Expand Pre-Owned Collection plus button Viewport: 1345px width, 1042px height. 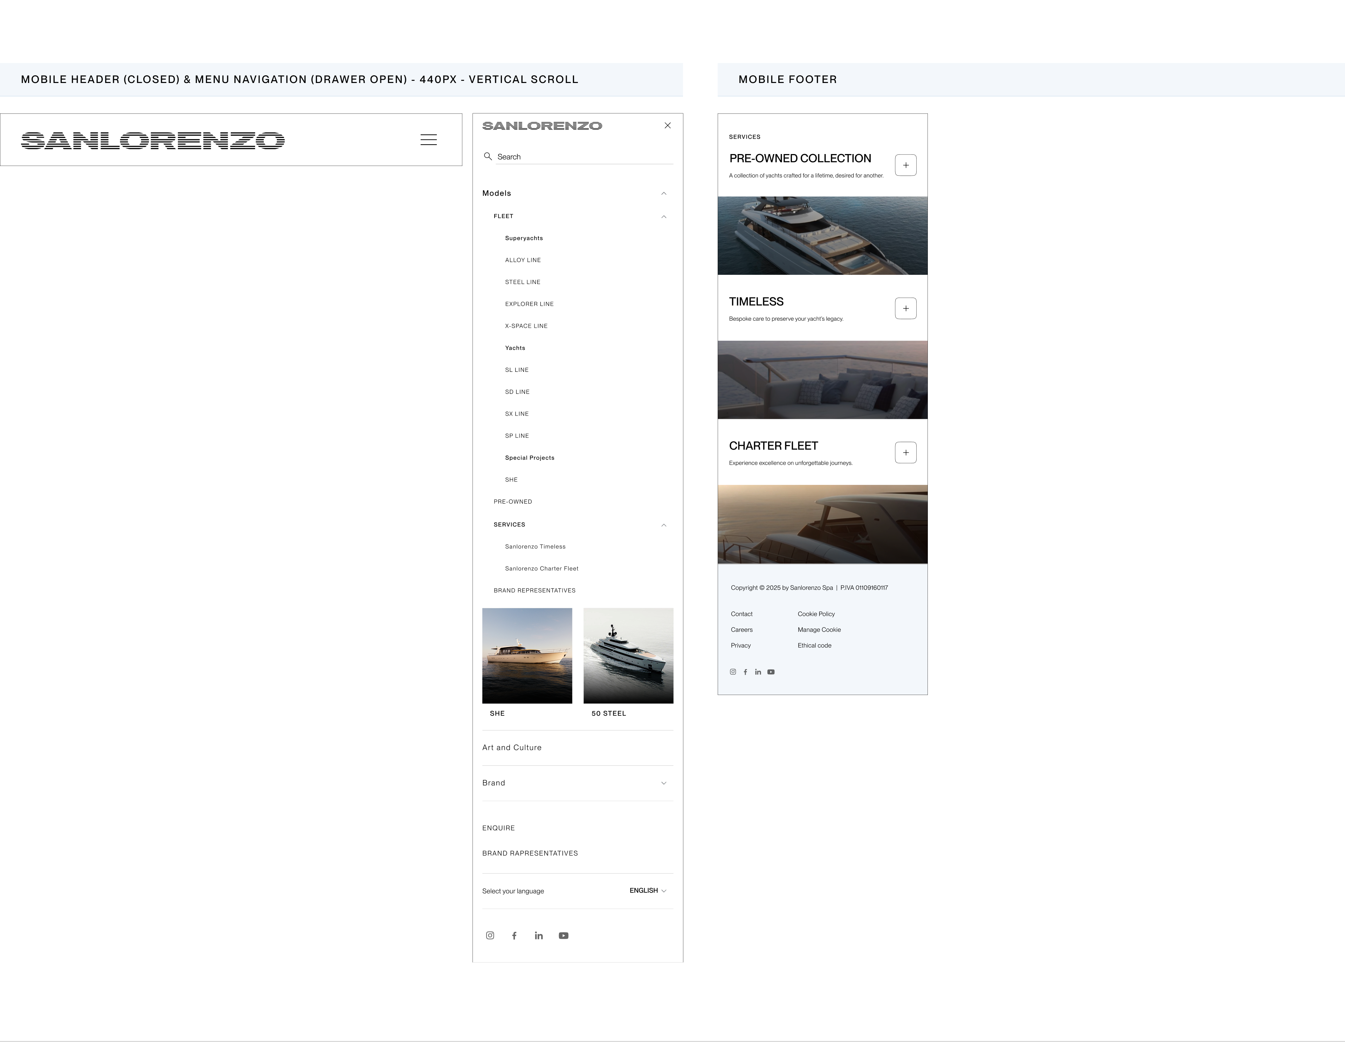click(906, 165)
